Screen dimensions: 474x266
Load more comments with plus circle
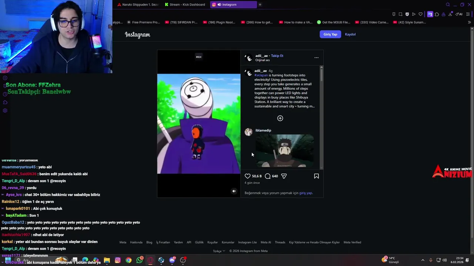pyautogui.click(x=280, y=118)
